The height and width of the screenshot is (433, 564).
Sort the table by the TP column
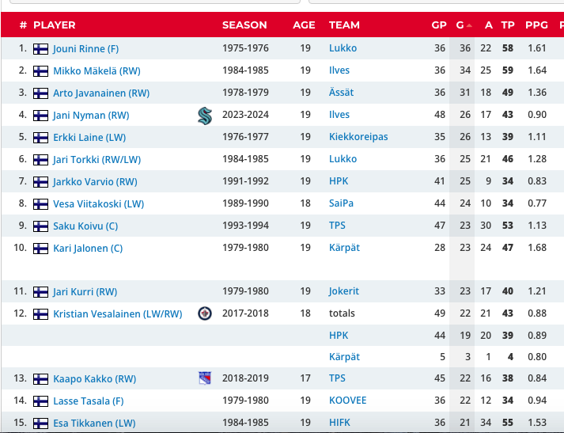click(508, 25)
